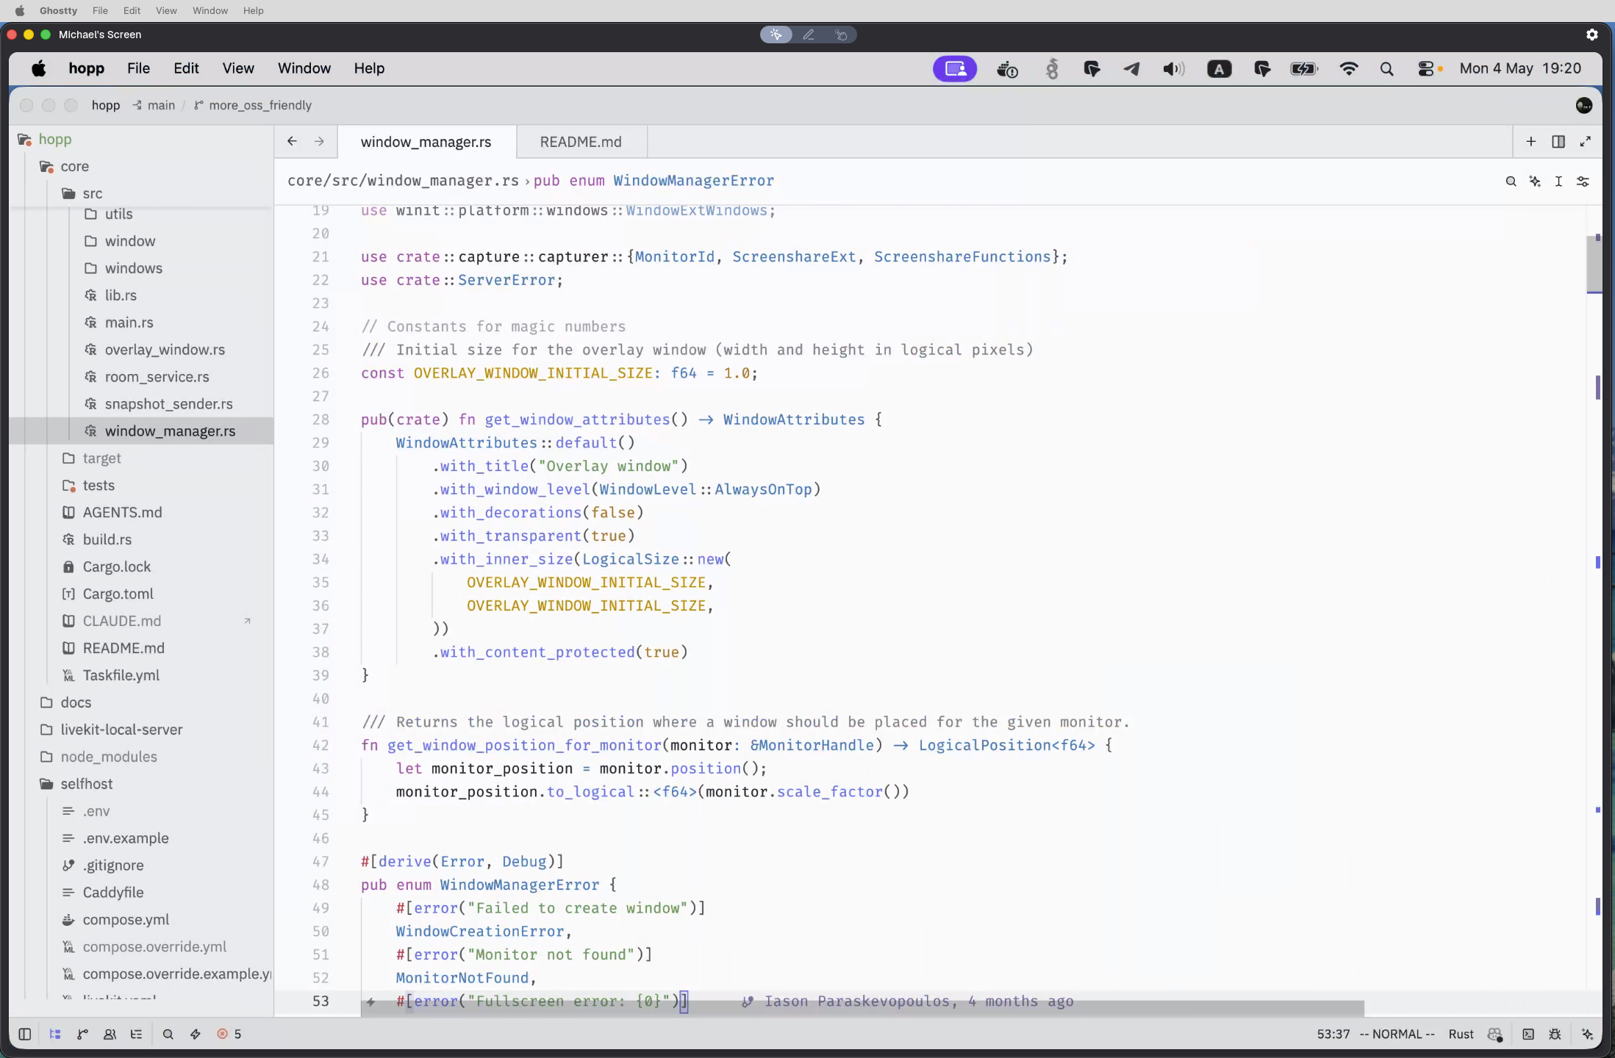Screen dimensions: 1615x1058
Task: Click the editor horizontal scrollbar
Action: click(862, 1010)
